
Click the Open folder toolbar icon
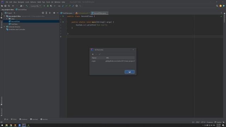point(2,6)
